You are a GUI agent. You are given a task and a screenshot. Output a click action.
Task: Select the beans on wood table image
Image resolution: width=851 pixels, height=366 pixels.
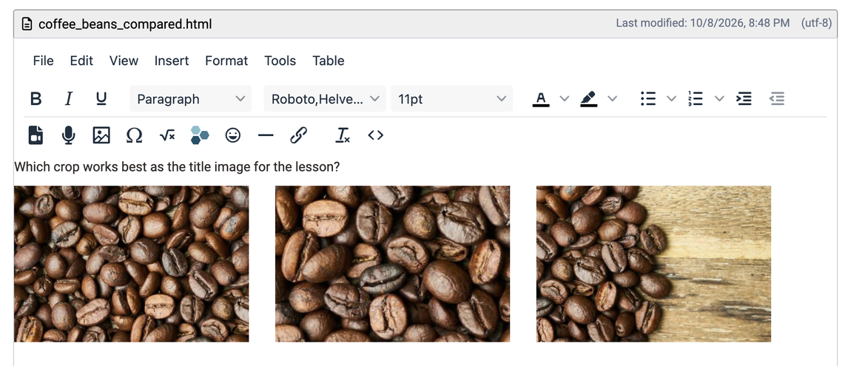click(653, 264)
